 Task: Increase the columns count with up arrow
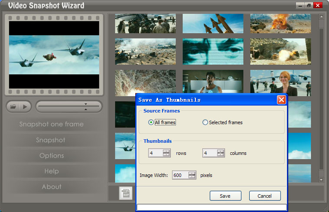pyautogui.click(x=220, y=151)
